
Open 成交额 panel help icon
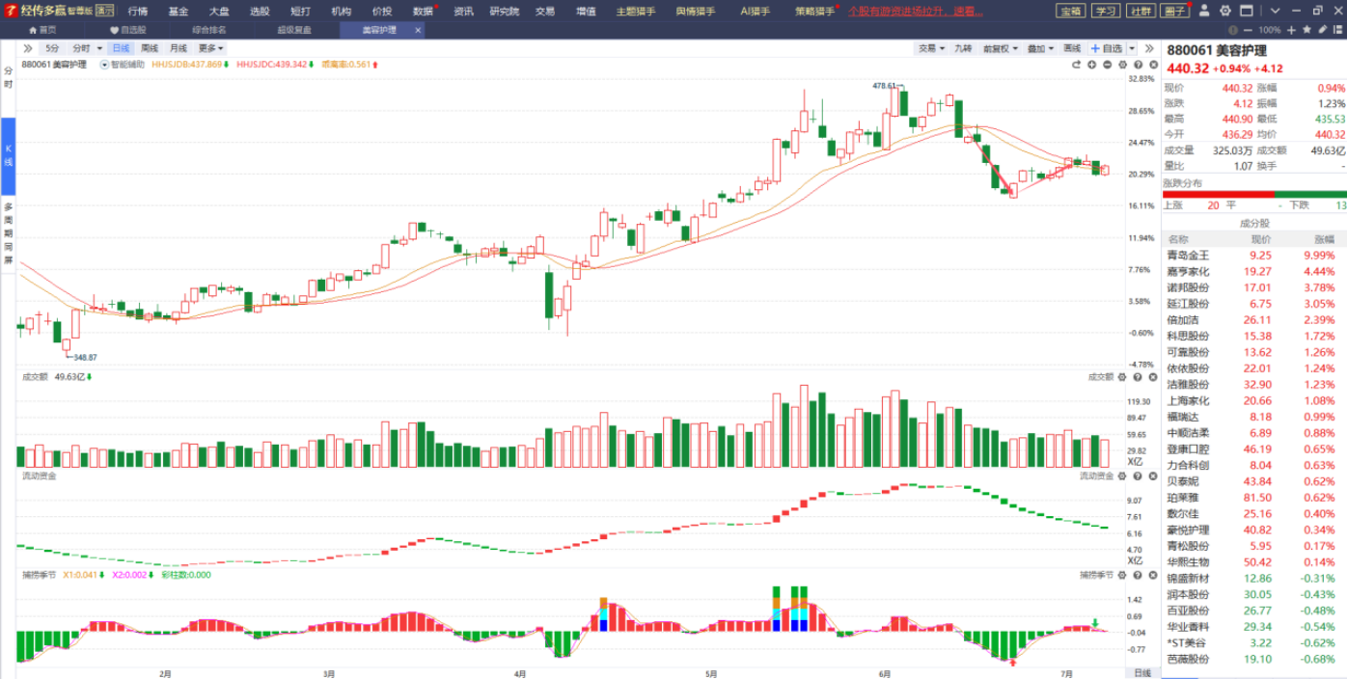[1137, 376]
